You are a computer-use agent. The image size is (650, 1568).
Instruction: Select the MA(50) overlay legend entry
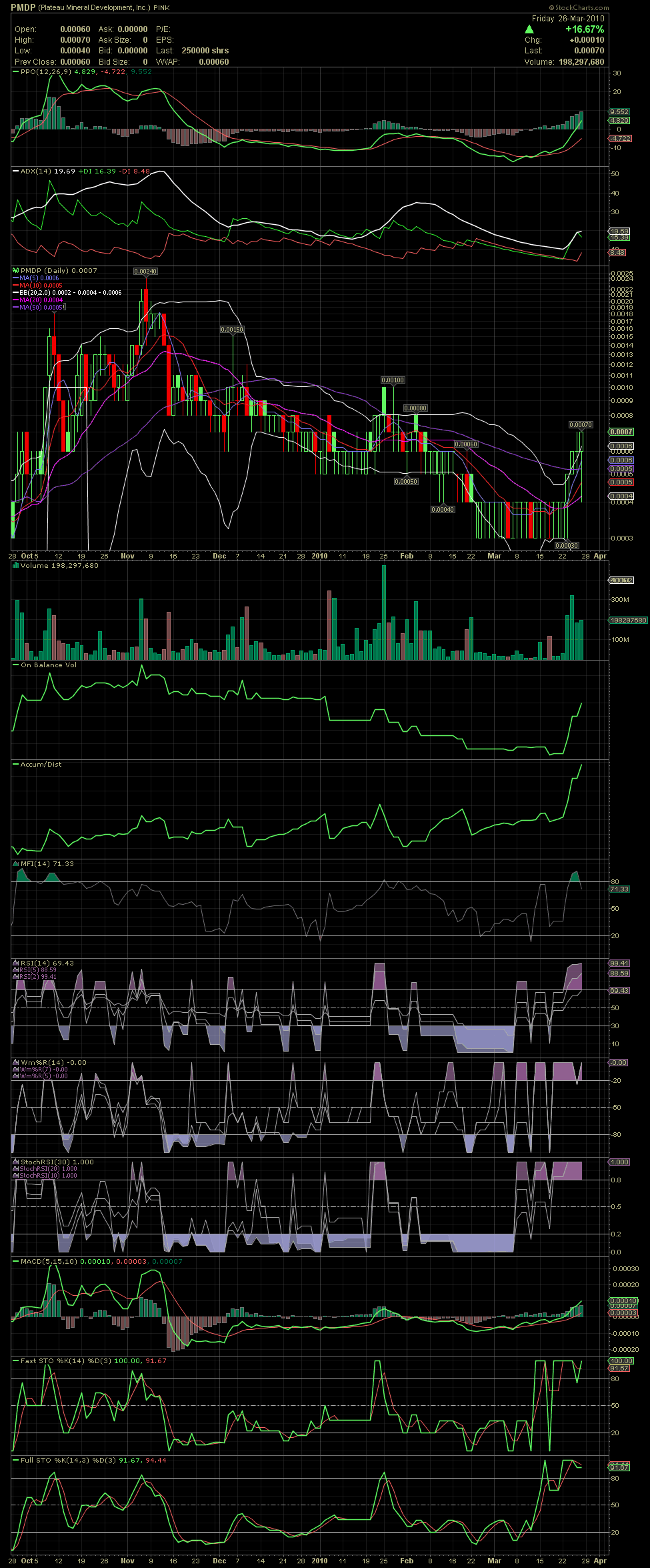pos(41,308)
